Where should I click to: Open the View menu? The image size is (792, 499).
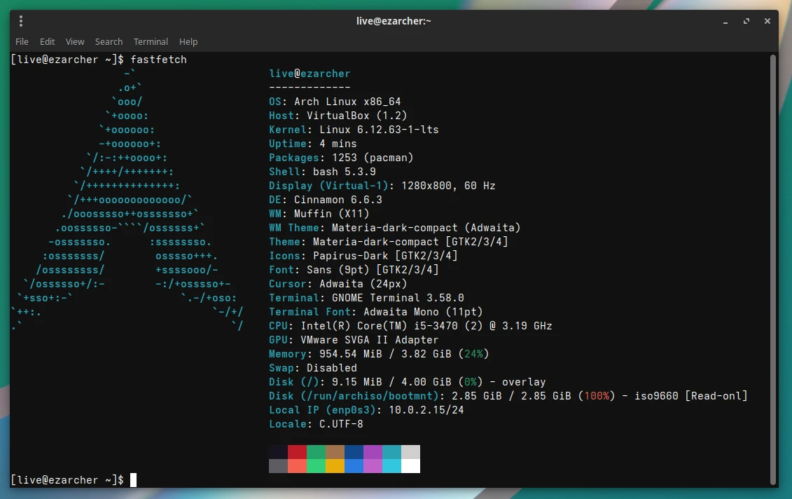[x=75, y=41]
